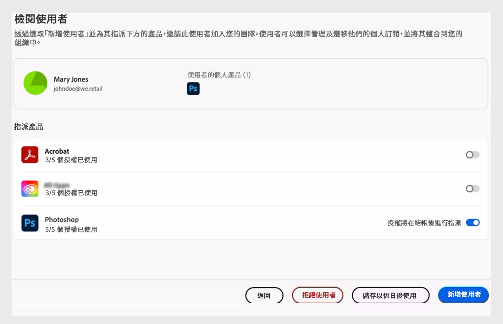Click the 指派產品 section heading

[x=29, y=127]
